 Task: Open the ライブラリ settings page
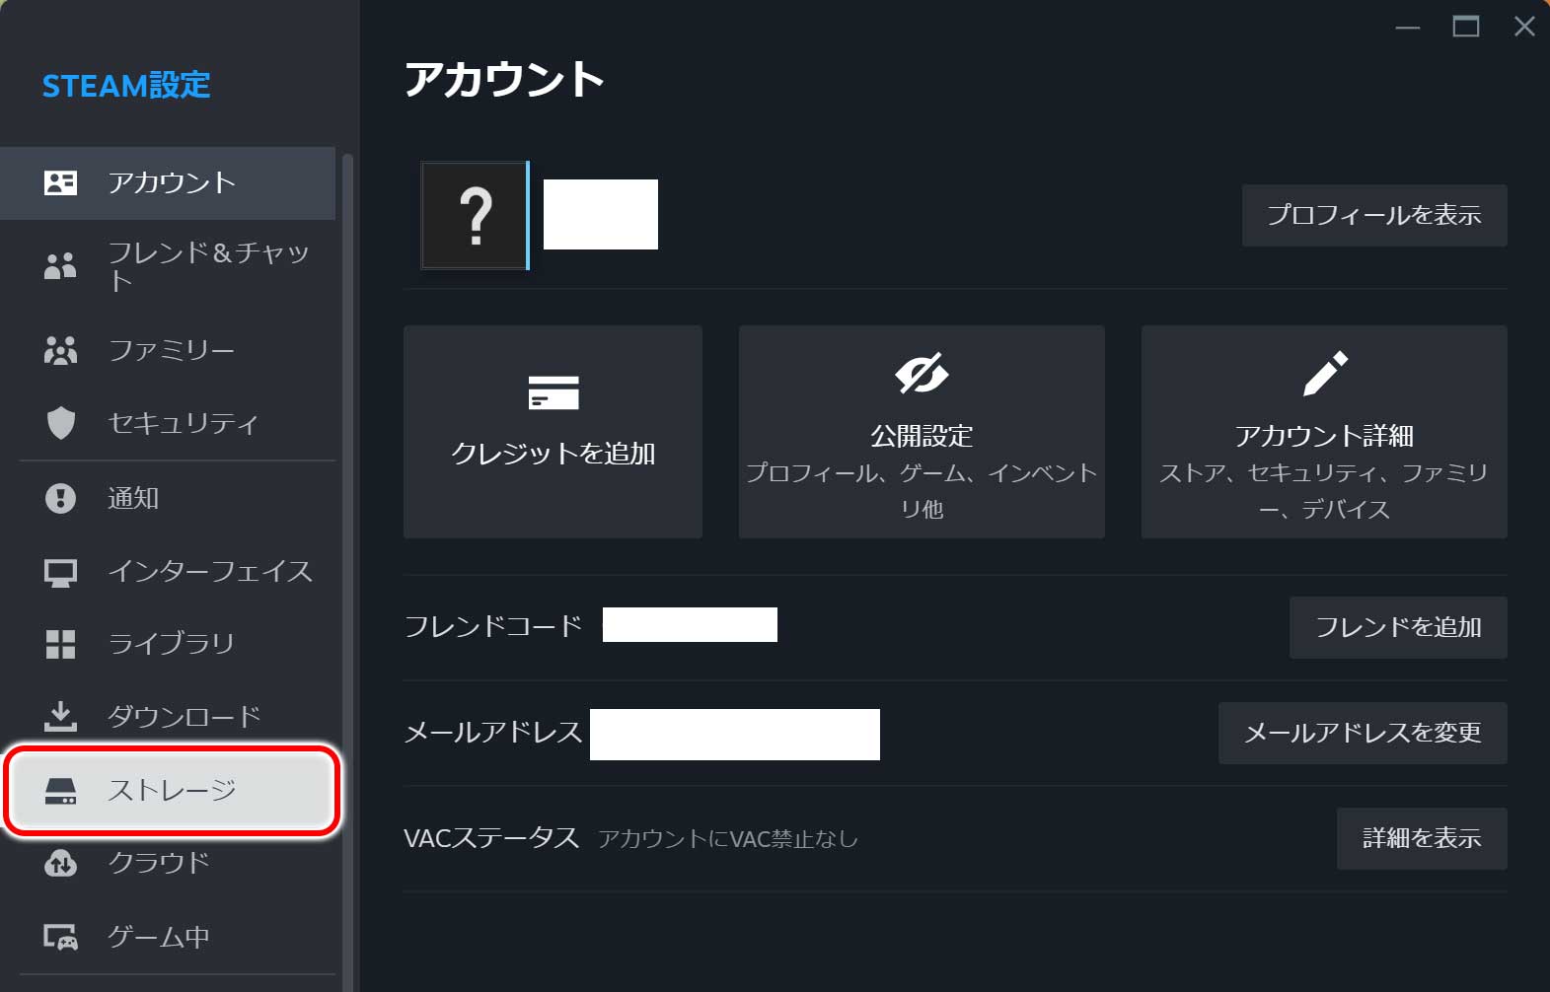click(x=168, y=644)
